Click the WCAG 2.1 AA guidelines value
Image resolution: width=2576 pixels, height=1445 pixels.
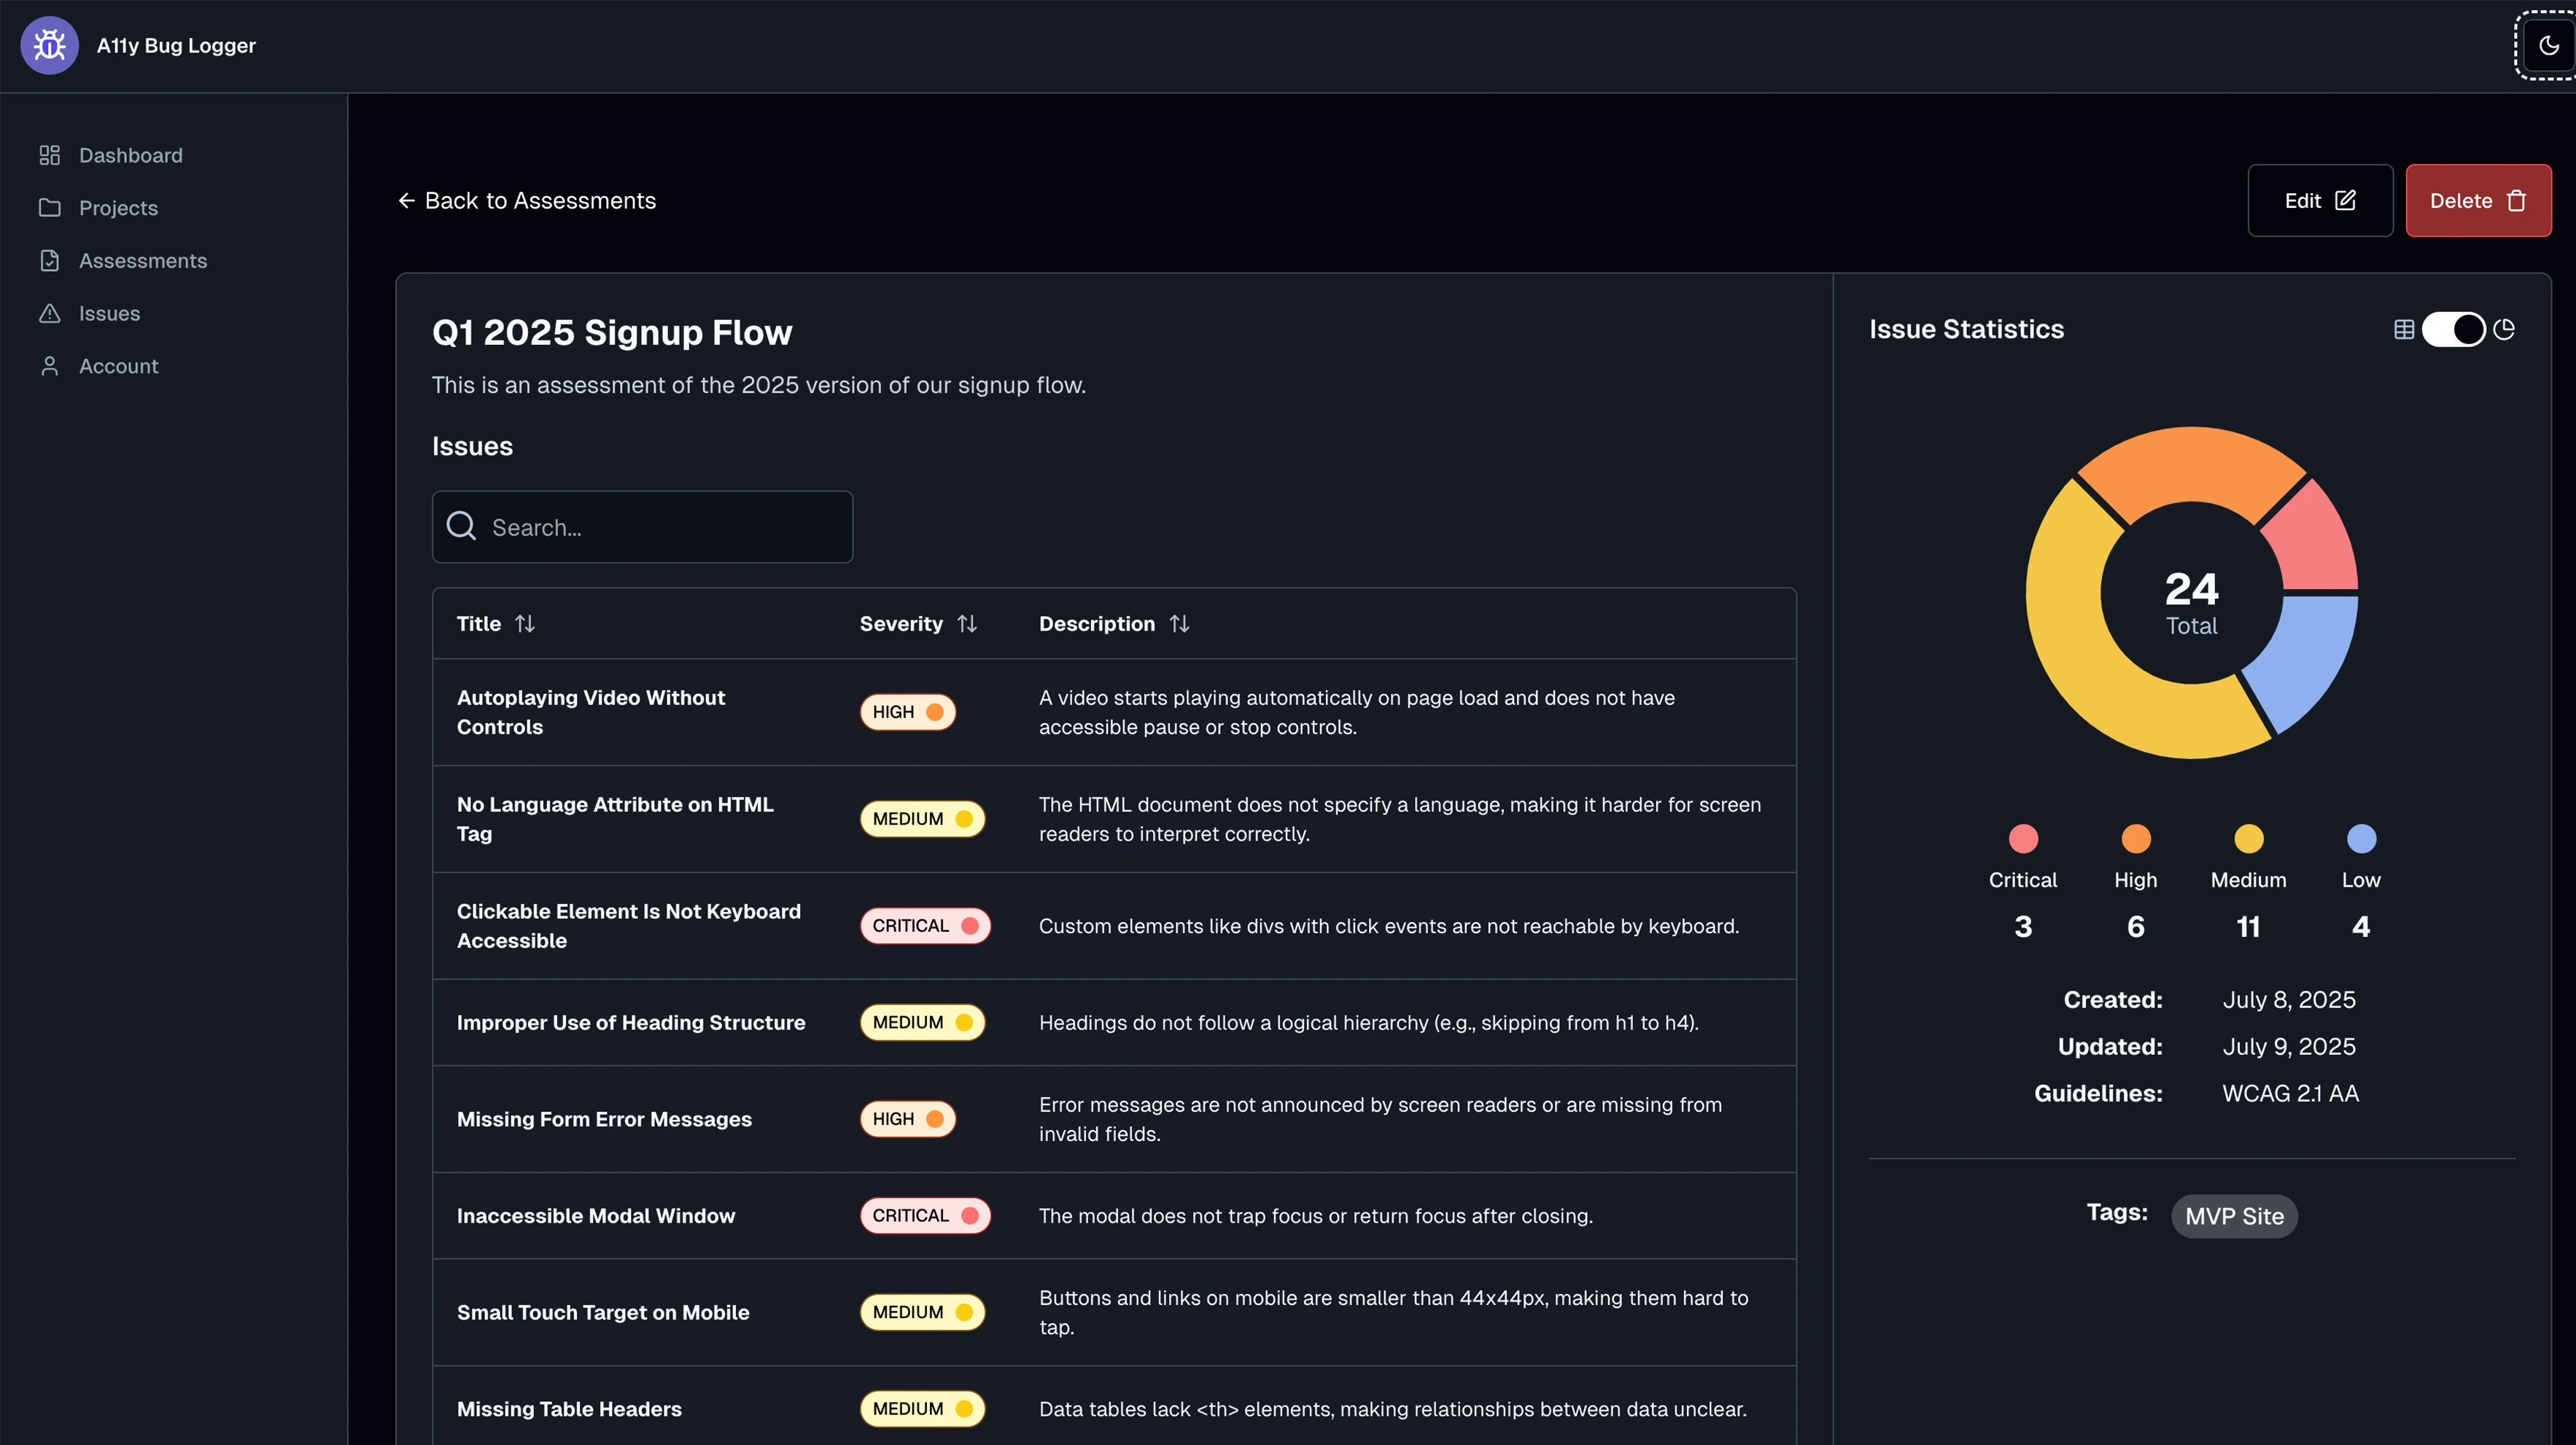2290,1094
